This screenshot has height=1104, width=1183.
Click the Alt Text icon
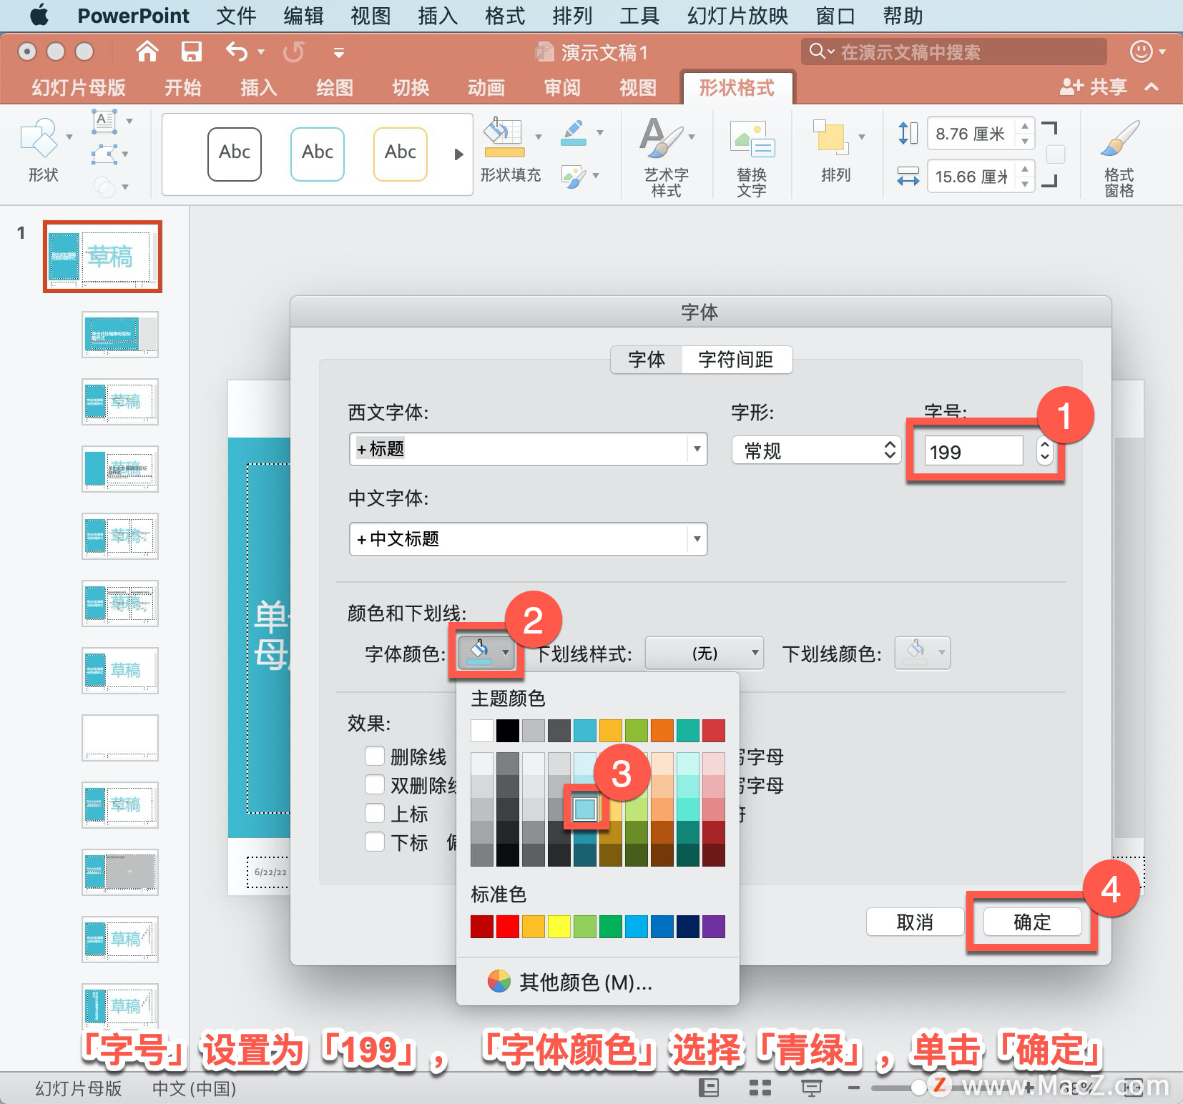click(752, 139)
